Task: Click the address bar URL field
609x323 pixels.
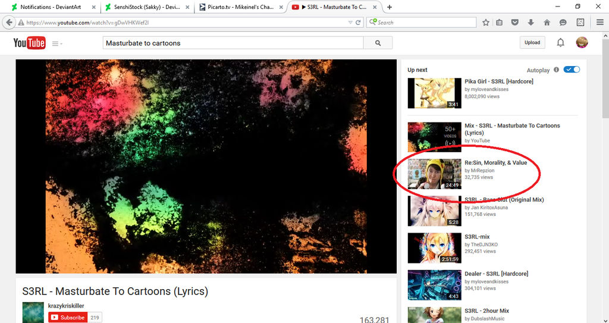Action: pos(186,23)
